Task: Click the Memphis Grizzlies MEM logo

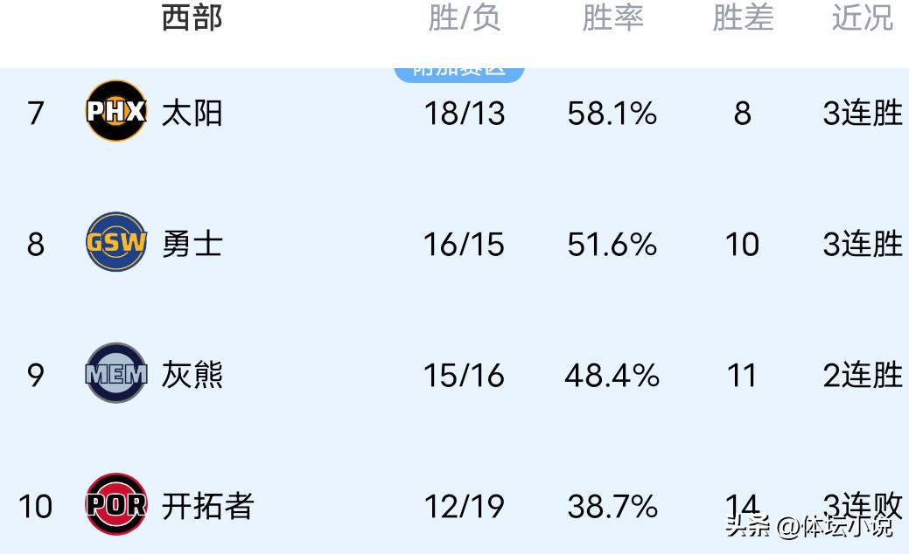Action: click(115, 374)
